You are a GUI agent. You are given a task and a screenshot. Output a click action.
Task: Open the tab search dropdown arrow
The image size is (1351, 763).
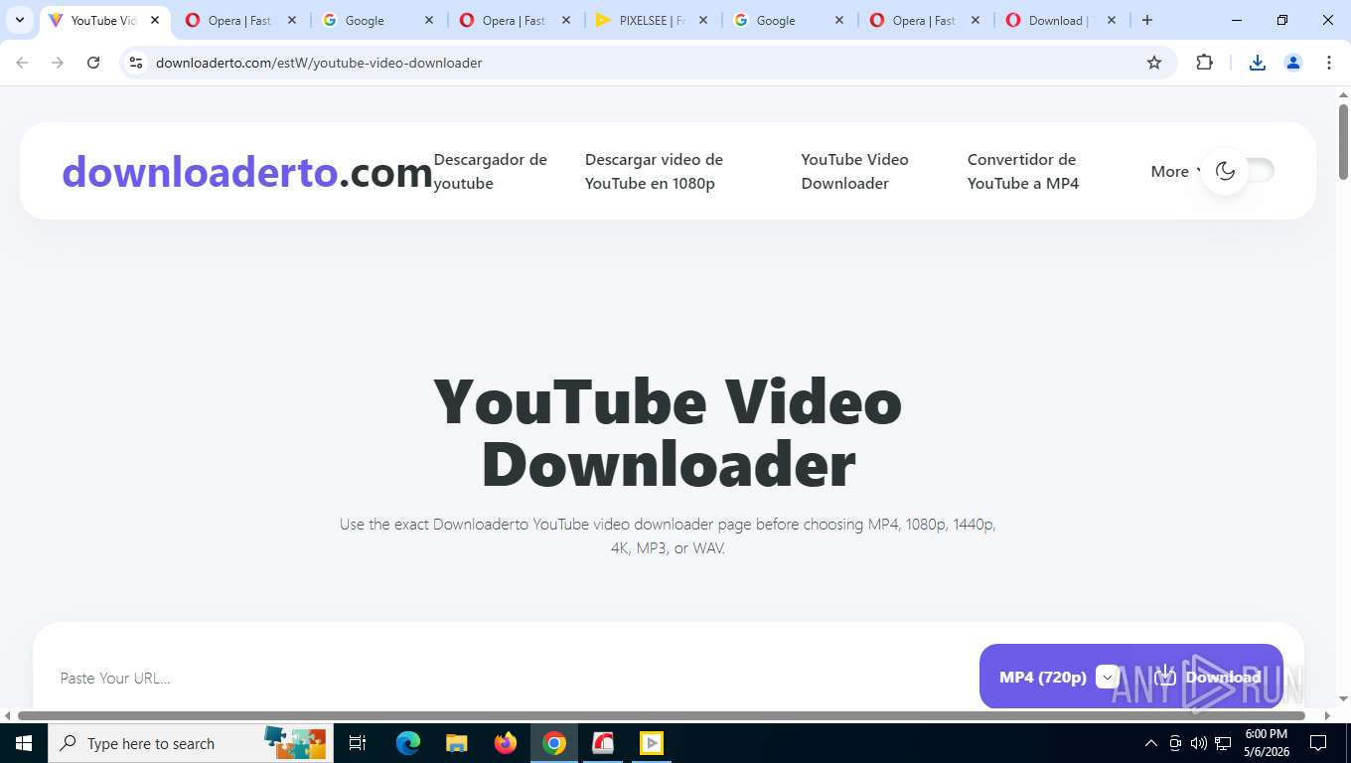[x=19, y=20]
